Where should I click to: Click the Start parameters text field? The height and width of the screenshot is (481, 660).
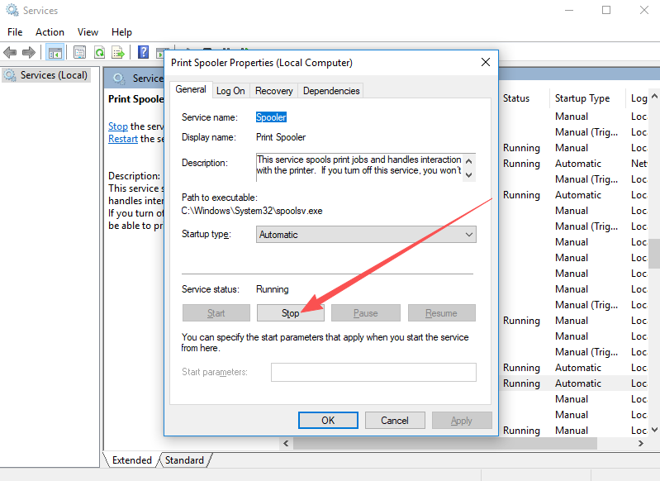coord(373,373)
